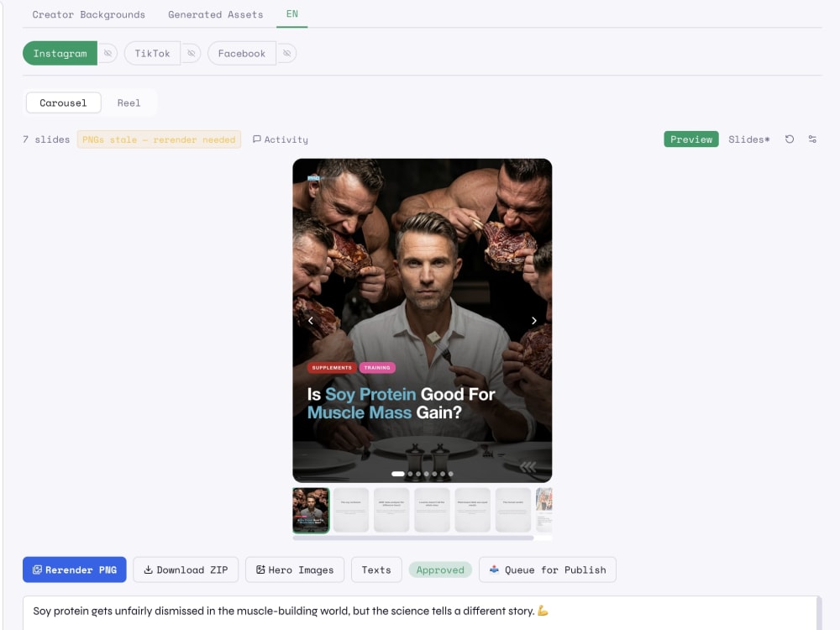
Task: Click into the caption text field
Action: click(x=419, y=613)
